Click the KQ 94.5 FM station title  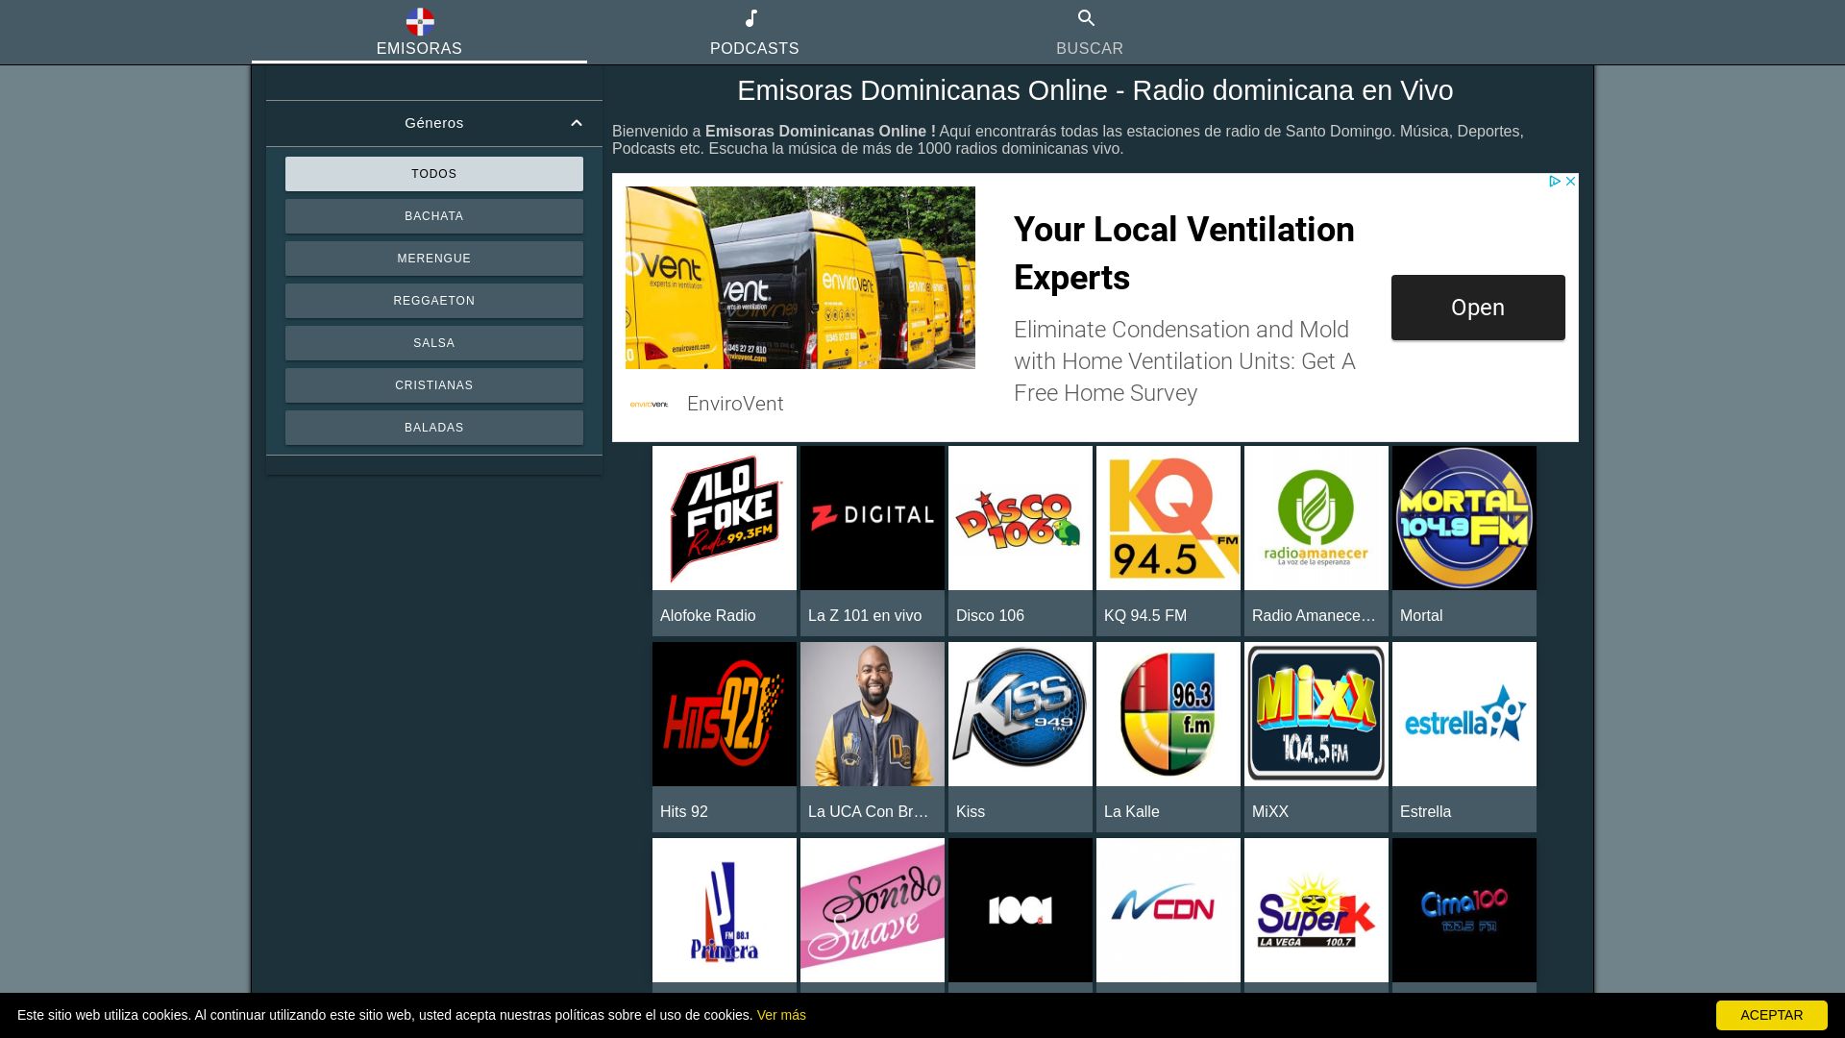1145,615
